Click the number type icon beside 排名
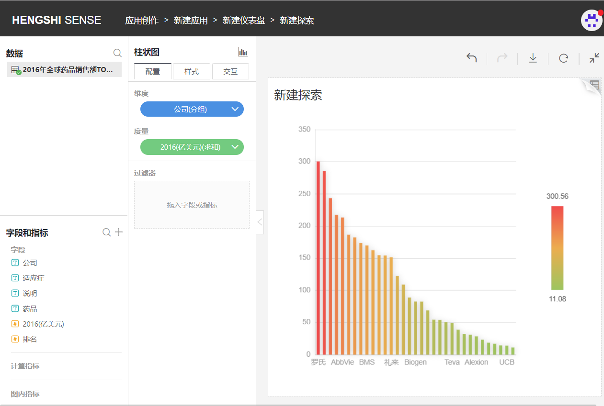604x406 pixels. (x=15, y=339)
